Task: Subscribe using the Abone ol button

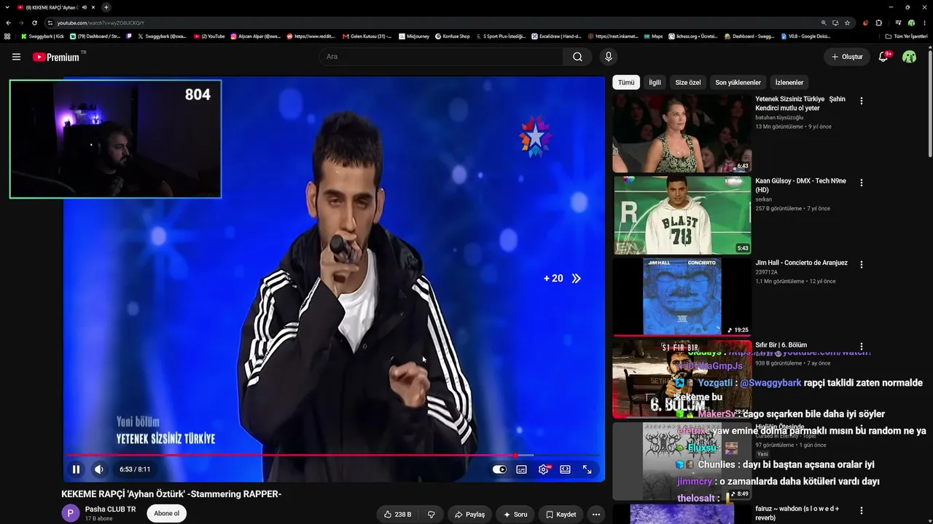Action: pyautogui.click(x=166, y=513)
